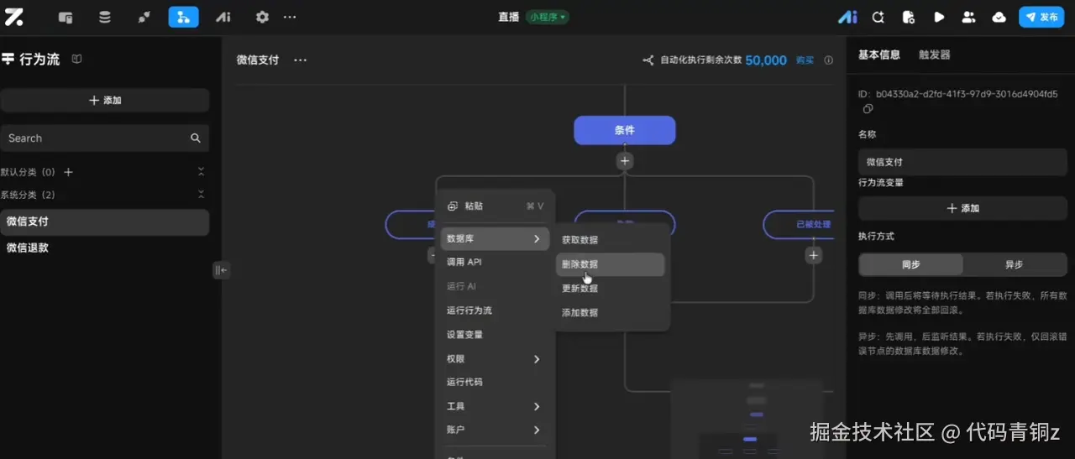1075x459 pixels.
Task: Open the 小程序 platform dropdown
Action: pos(548,17)
